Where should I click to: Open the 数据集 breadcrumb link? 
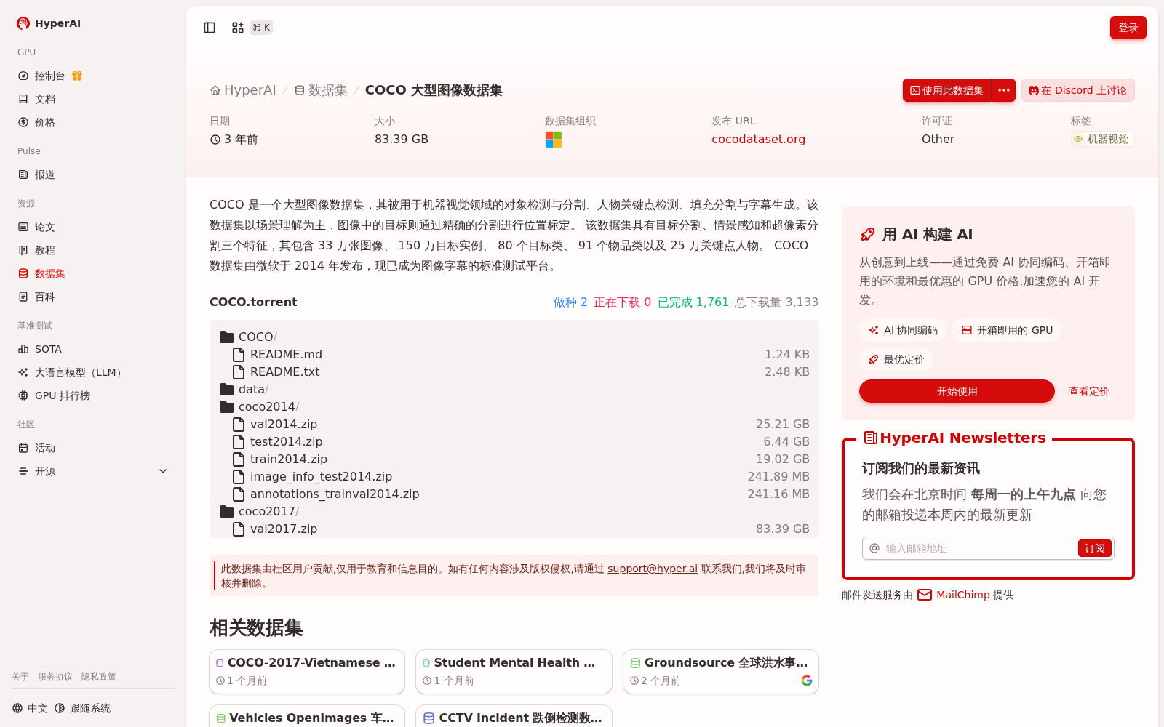click(x=321, y=90)
